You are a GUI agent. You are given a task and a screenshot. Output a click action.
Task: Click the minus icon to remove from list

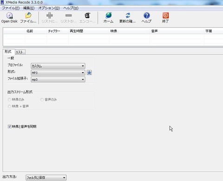[x=68, y=15]
